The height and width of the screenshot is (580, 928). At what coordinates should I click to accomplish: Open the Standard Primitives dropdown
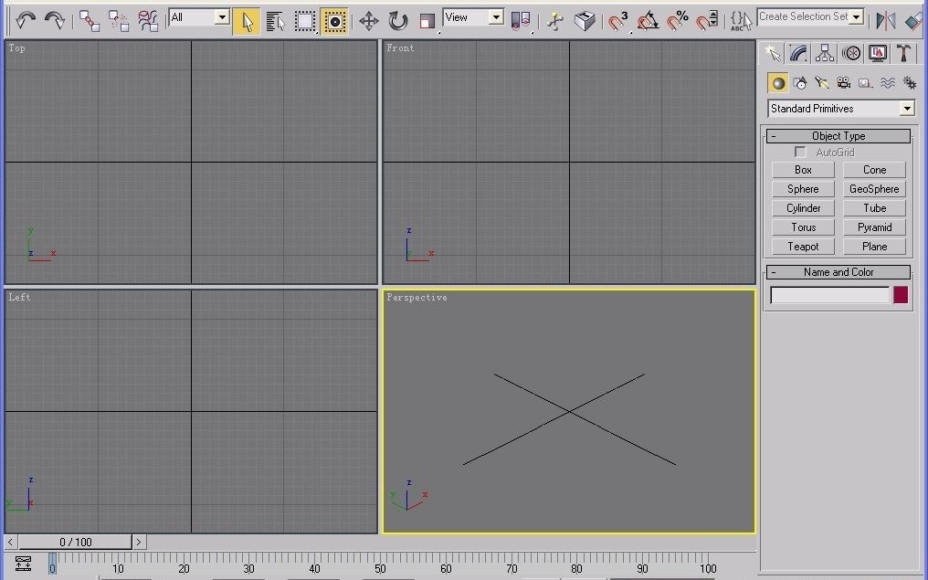click(839, 108)
